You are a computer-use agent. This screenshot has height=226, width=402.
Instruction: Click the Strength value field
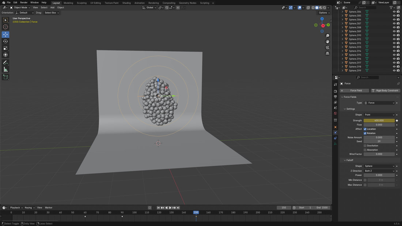[379, 120]
